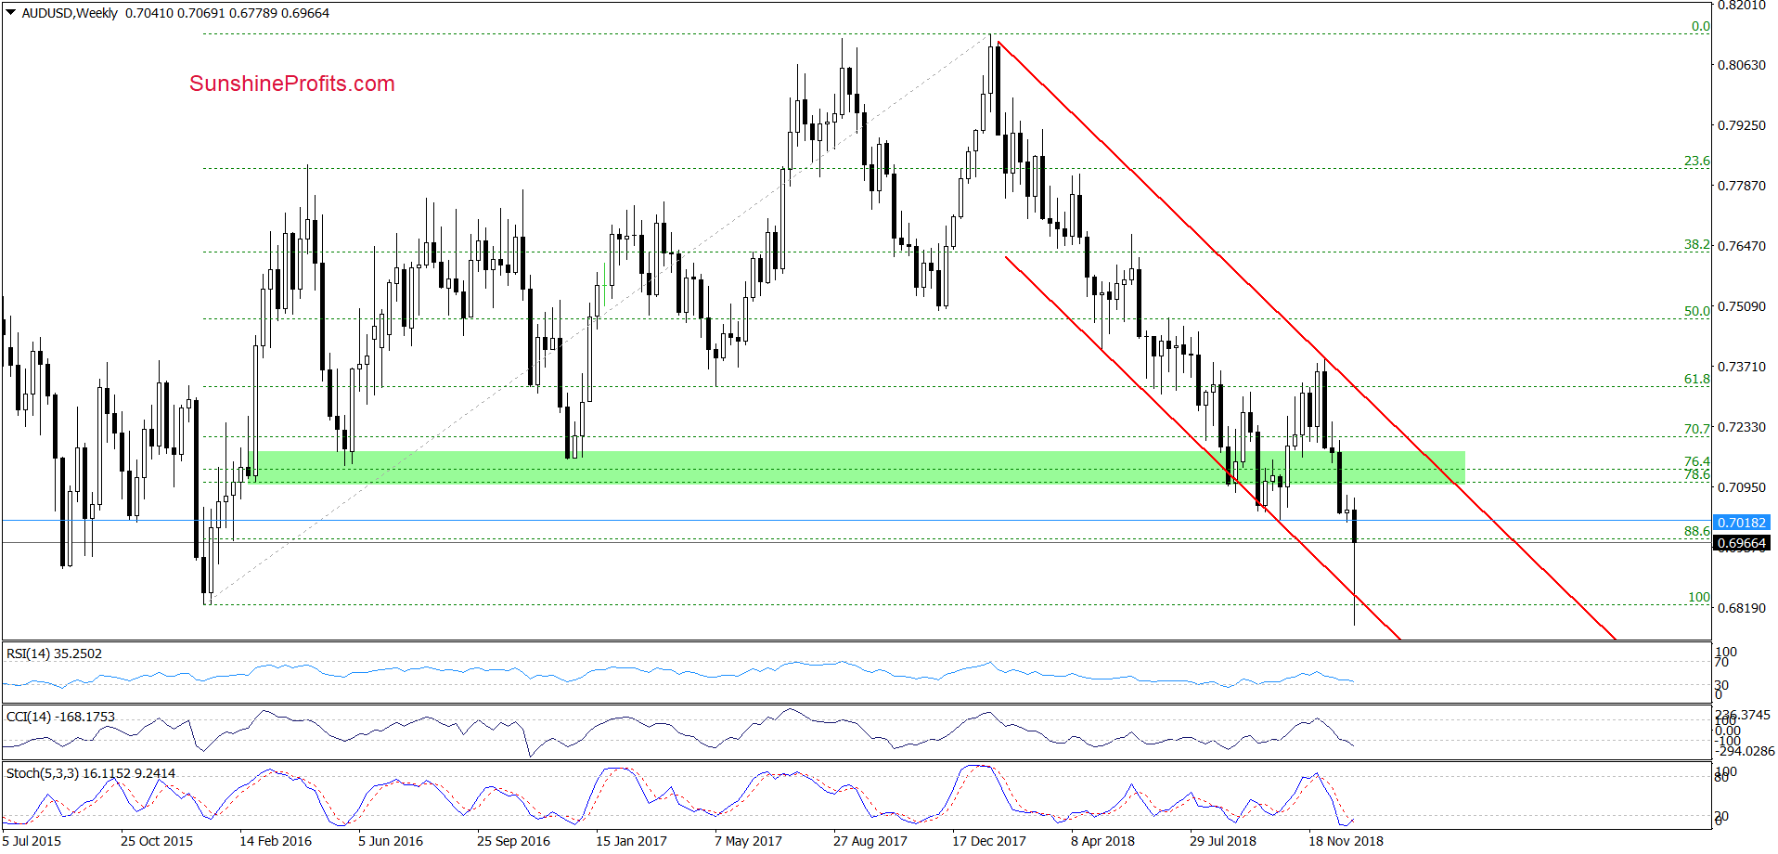Click the 8 Apr 2018 date label

coord(1102,841)
